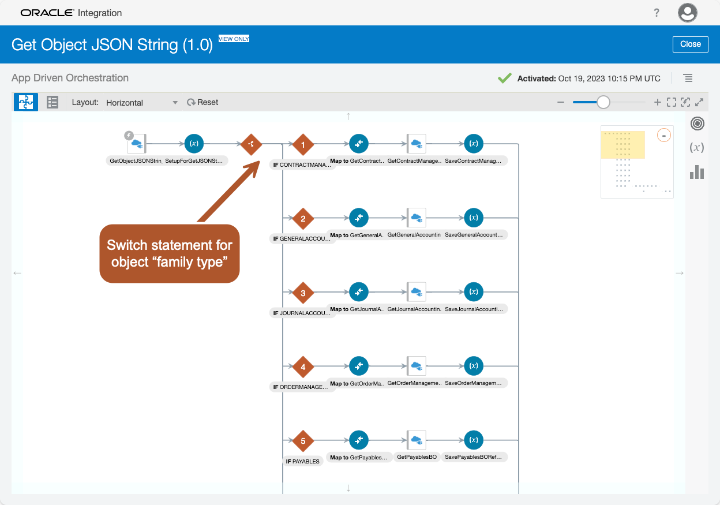The height and width of the screenshot is (505, 720).
Task: Pan canvas right with right arrow
Action: pos(680,273)
